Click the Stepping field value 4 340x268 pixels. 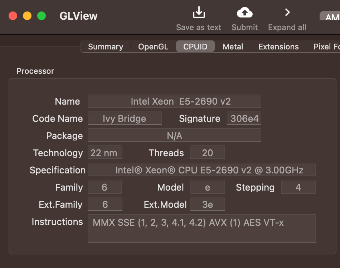[298, 187]
